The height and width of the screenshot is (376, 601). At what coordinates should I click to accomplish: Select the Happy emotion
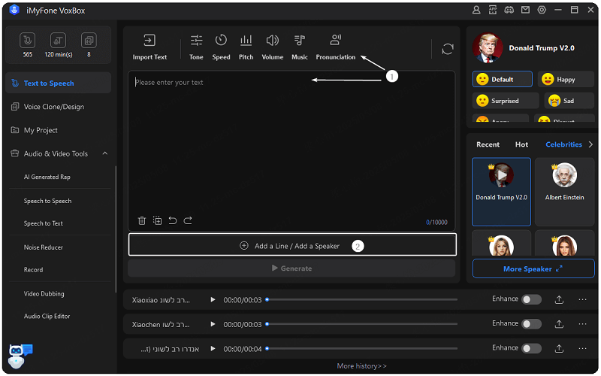coord(566,80)
